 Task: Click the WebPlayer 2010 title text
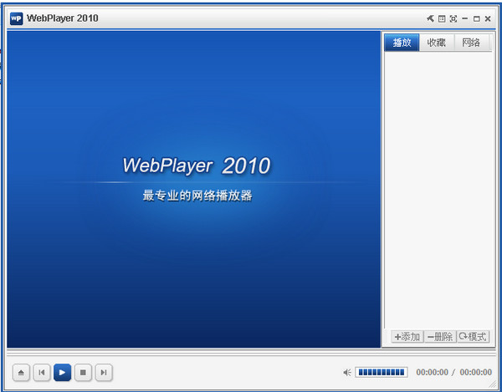(x=63, y=18)
